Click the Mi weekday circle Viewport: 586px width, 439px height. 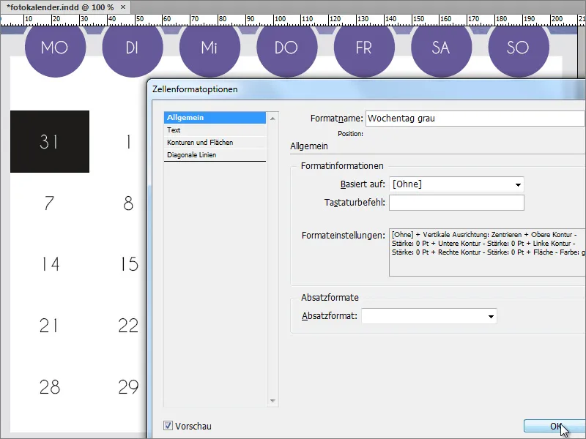209,48
